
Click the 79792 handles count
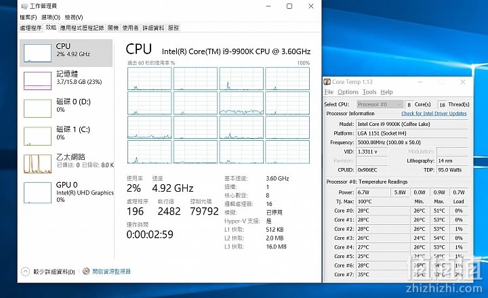(204, 211)
